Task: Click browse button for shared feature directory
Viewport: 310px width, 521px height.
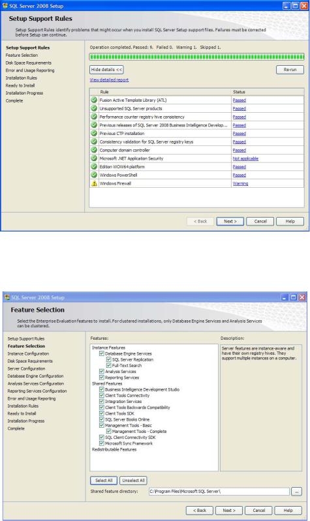Action: (x=296, y=491)
